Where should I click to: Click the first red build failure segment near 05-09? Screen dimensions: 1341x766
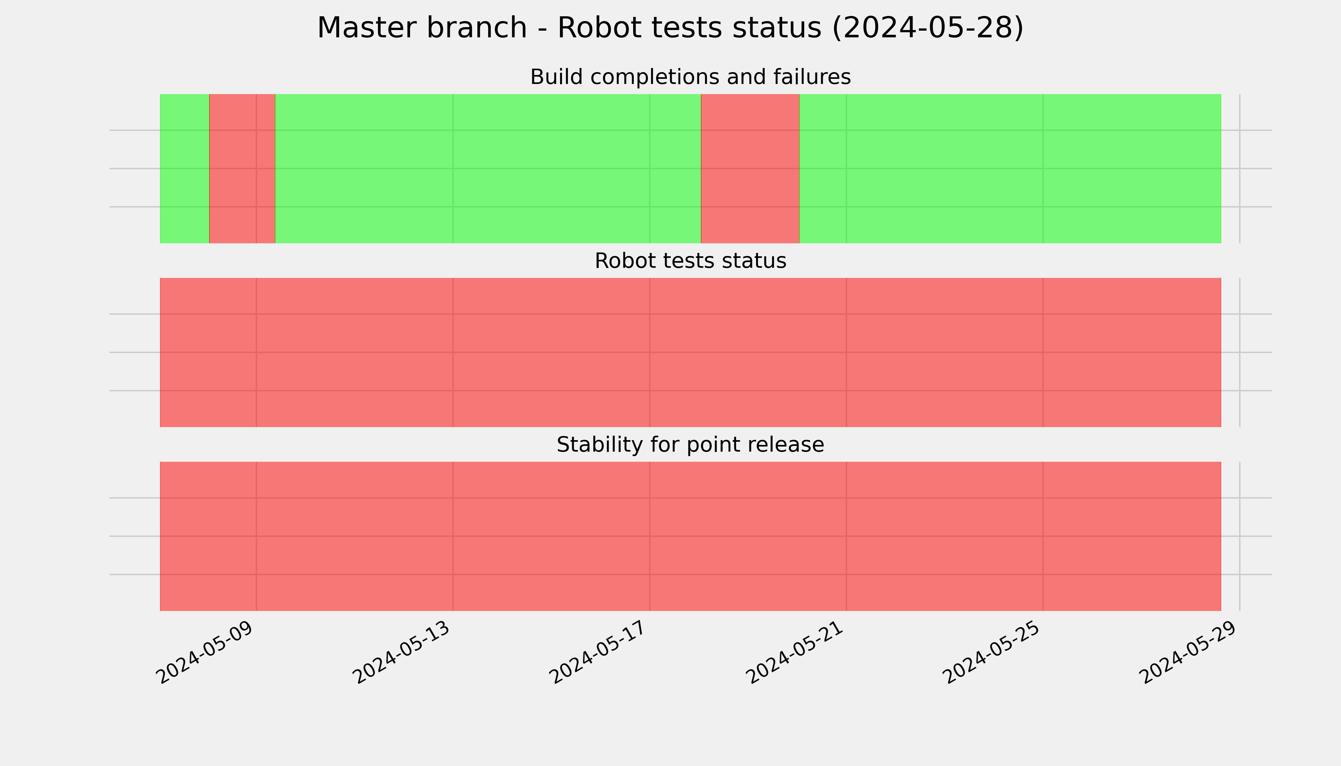click(x=242, y=168)
